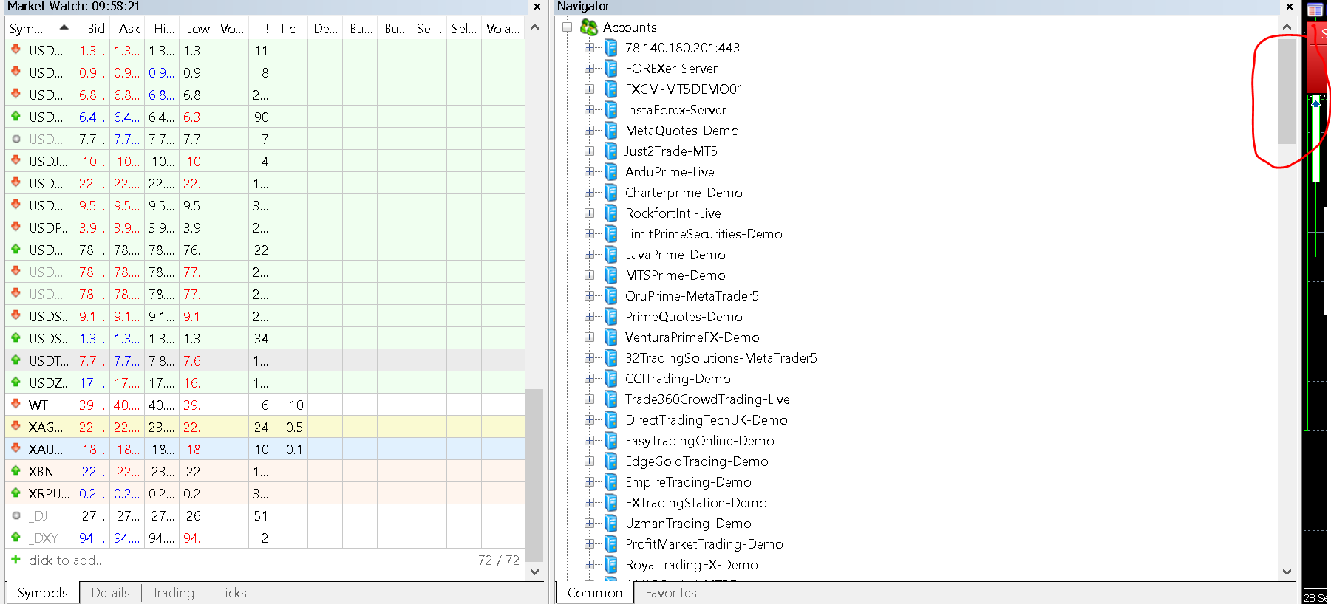Click the DirectTradingTechUK-Demo server icon
Screen dimensions: 1331x604
point(610,420)
